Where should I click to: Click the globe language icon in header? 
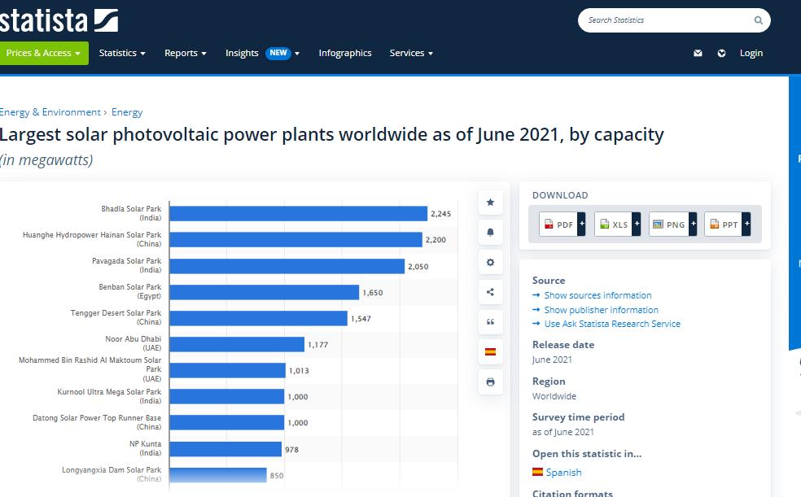721,54
